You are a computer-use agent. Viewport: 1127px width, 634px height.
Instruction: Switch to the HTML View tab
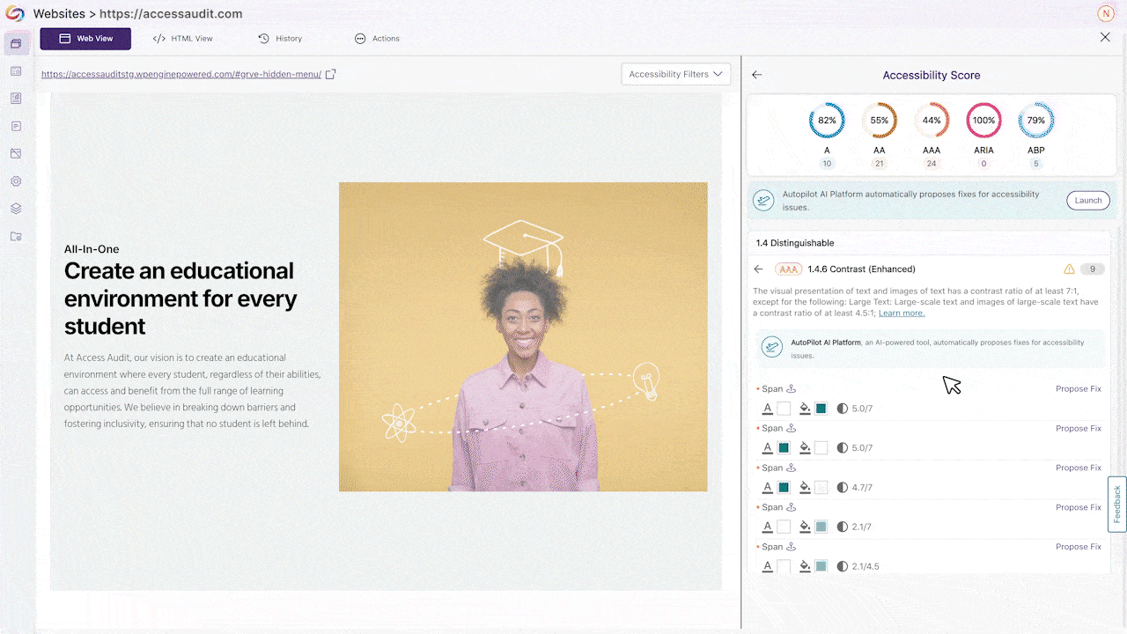[183, 39]
